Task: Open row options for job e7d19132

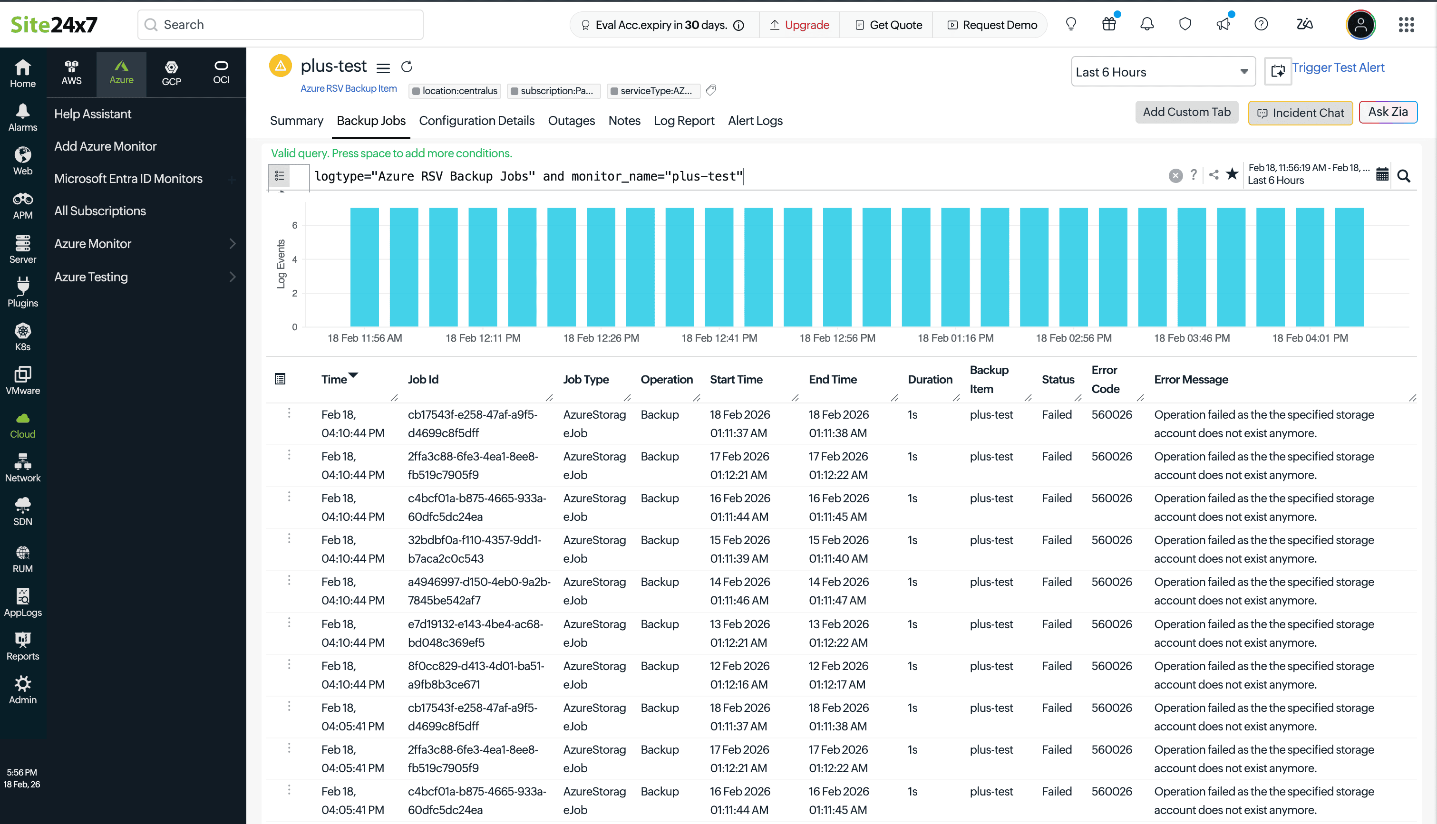Action: click(x=289, y=623)
